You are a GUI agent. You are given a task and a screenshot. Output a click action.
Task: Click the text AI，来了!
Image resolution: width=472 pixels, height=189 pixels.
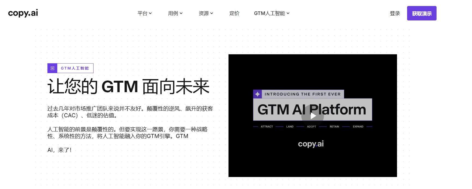click(x=59, y=150)
